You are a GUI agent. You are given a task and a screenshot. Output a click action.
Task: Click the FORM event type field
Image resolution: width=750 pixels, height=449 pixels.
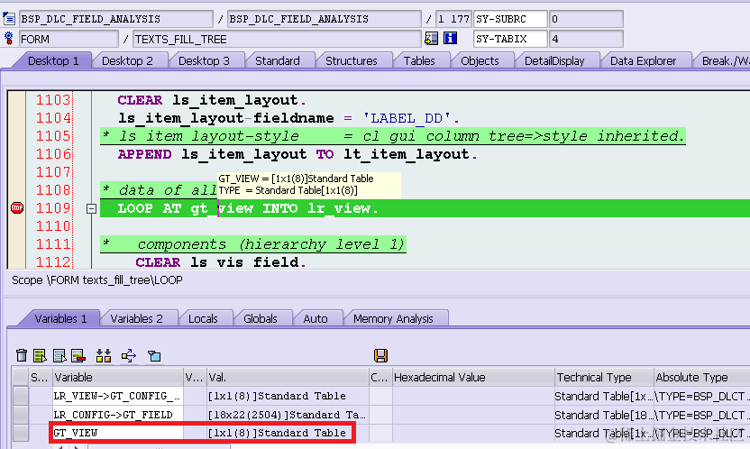(x=69, y=39)
